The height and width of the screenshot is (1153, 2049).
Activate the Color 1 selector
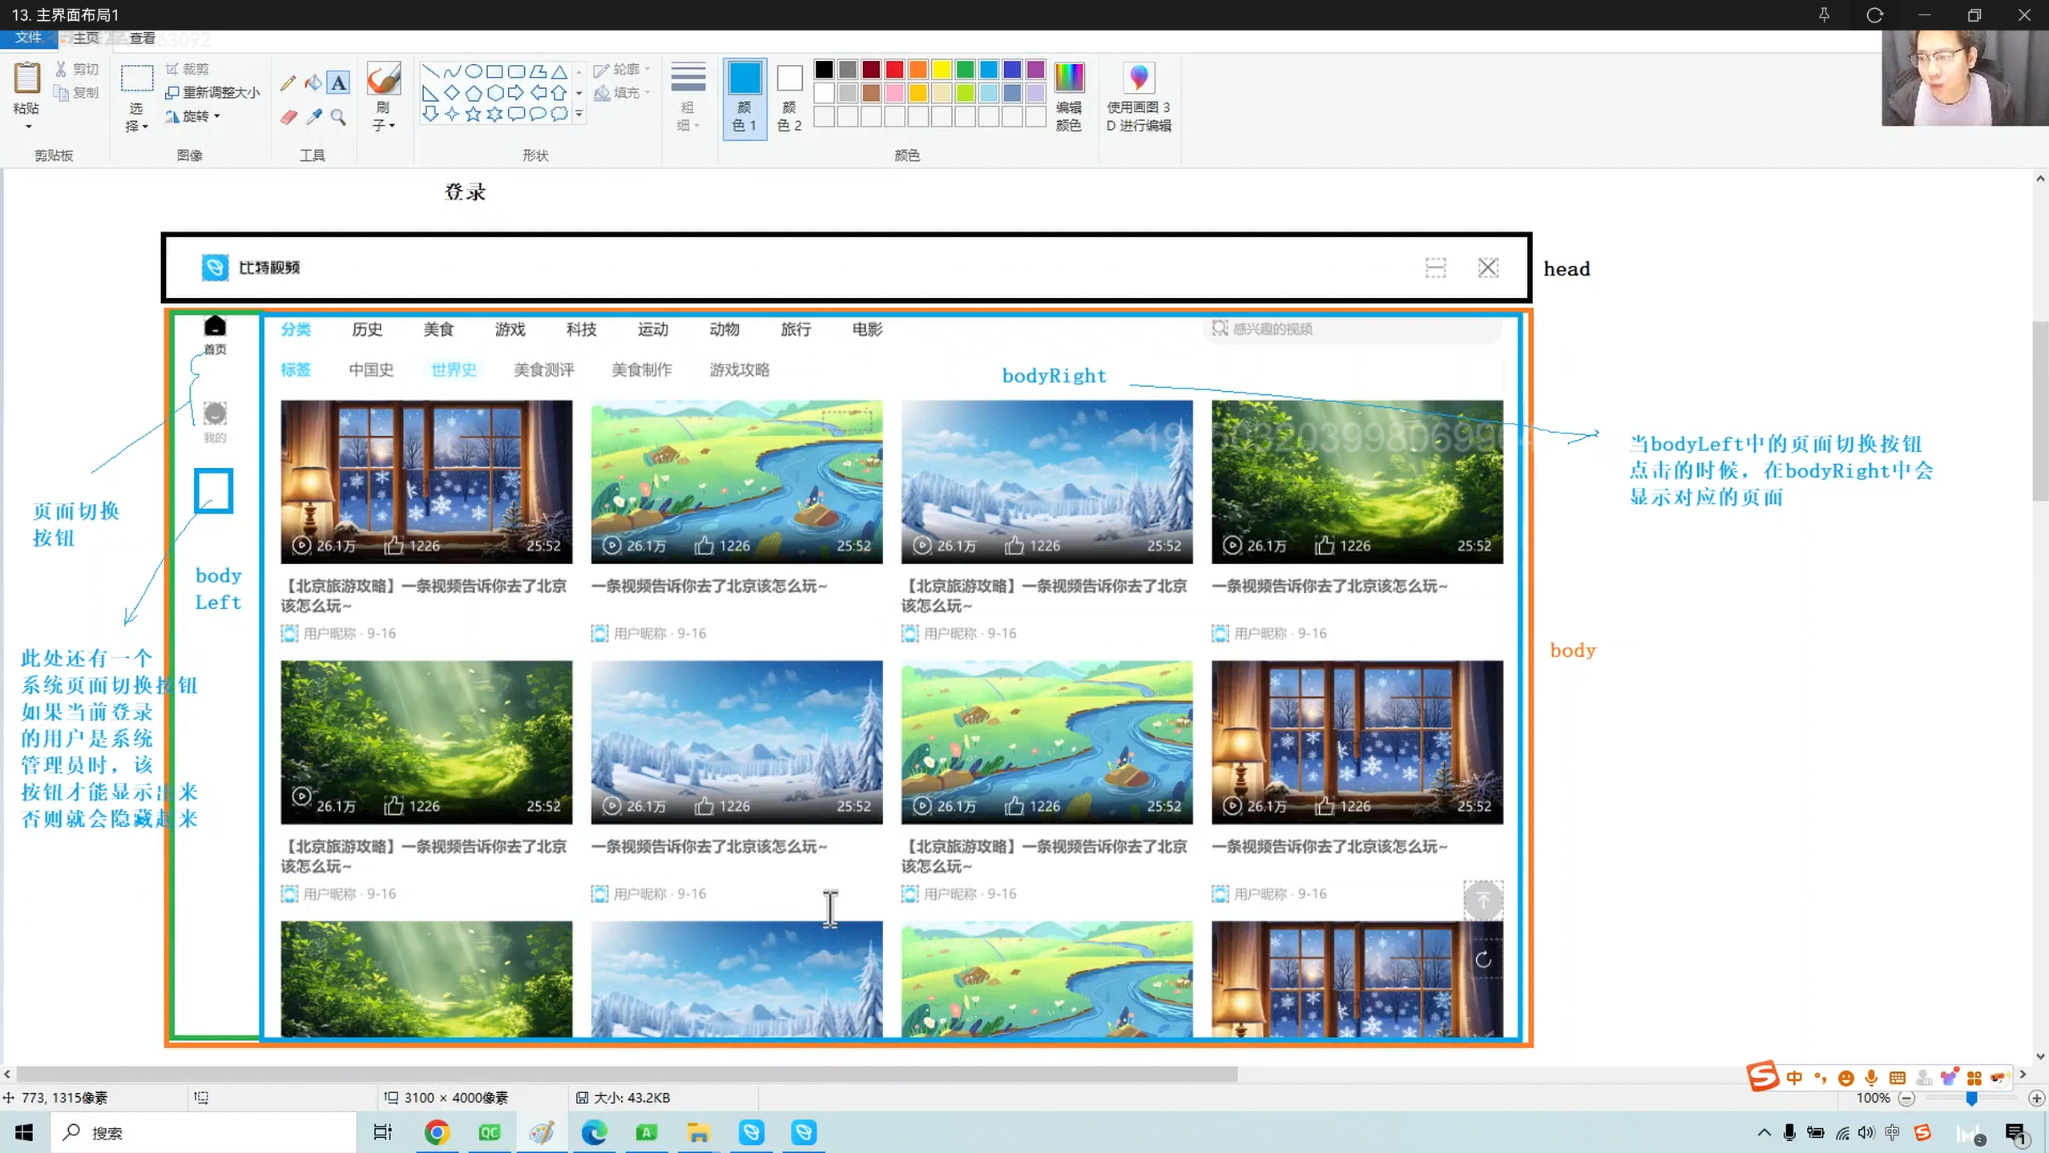tap(744, 97)
